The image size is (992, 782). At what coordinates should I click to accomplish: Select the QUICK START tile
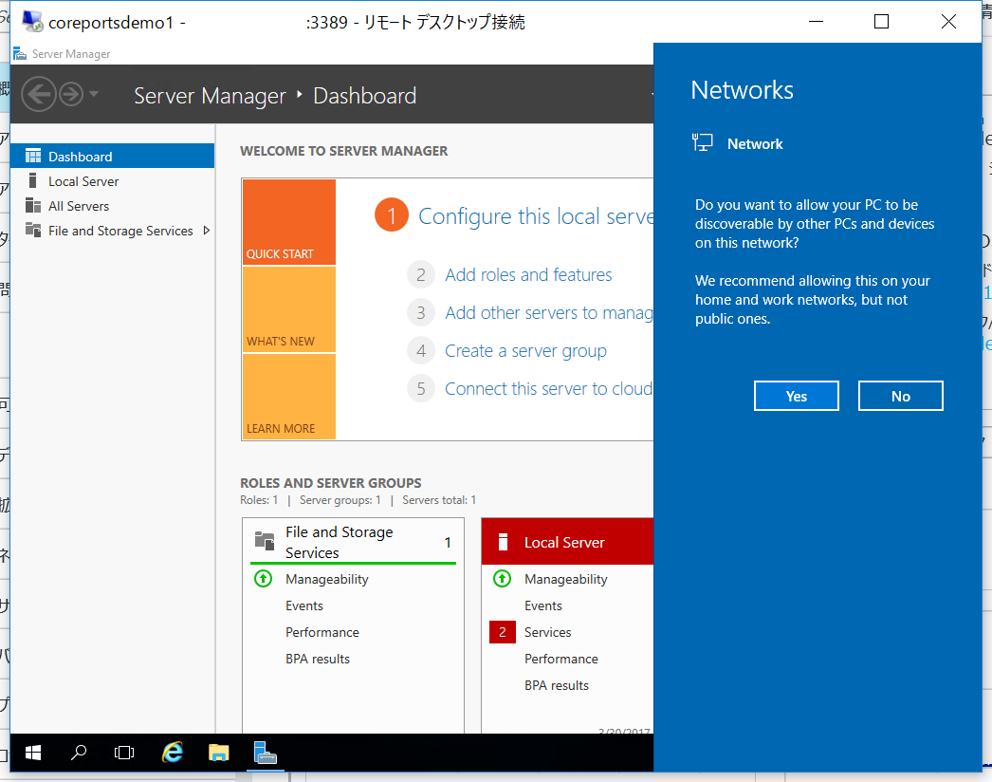(289, 222)
